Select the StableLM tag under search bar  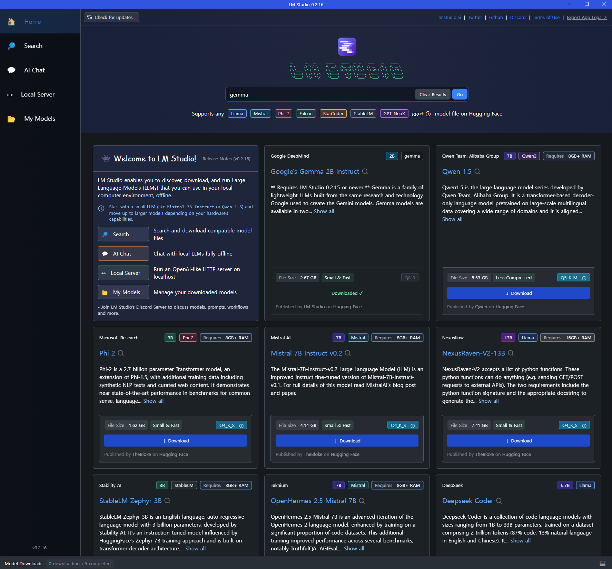pos(363,113)
